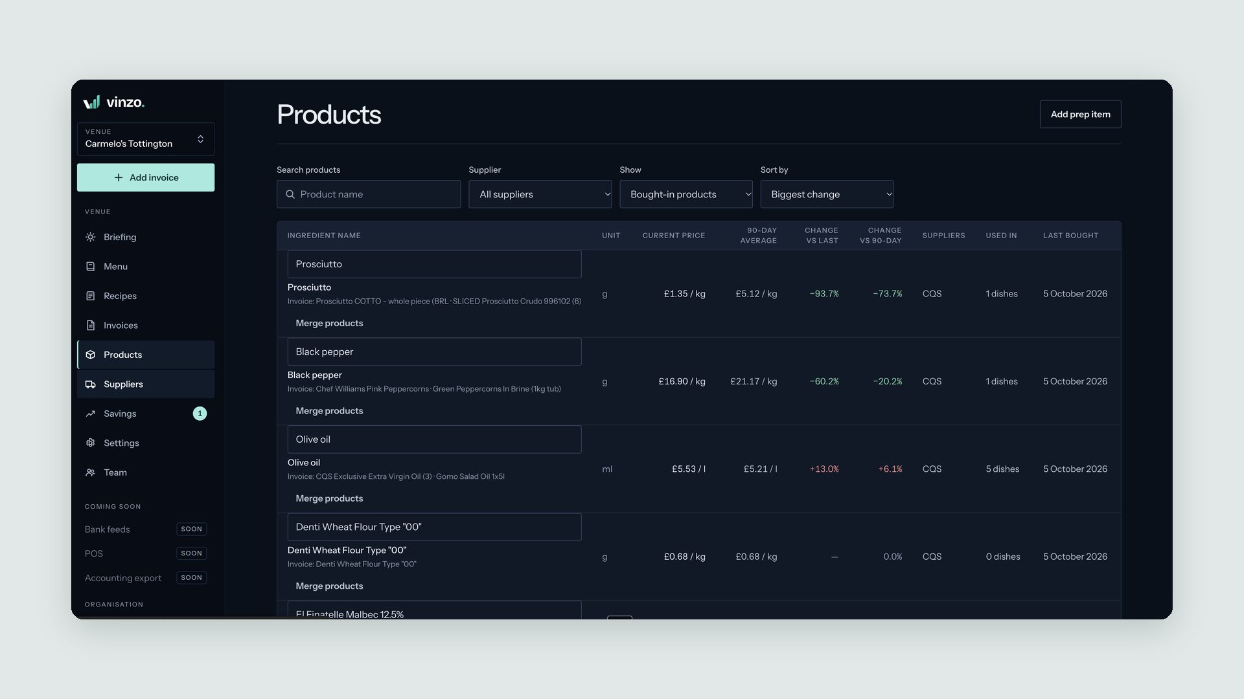Open the venue selector Carmelo's Tottington
Viewport: 1244px width, 699px height.
146,139
